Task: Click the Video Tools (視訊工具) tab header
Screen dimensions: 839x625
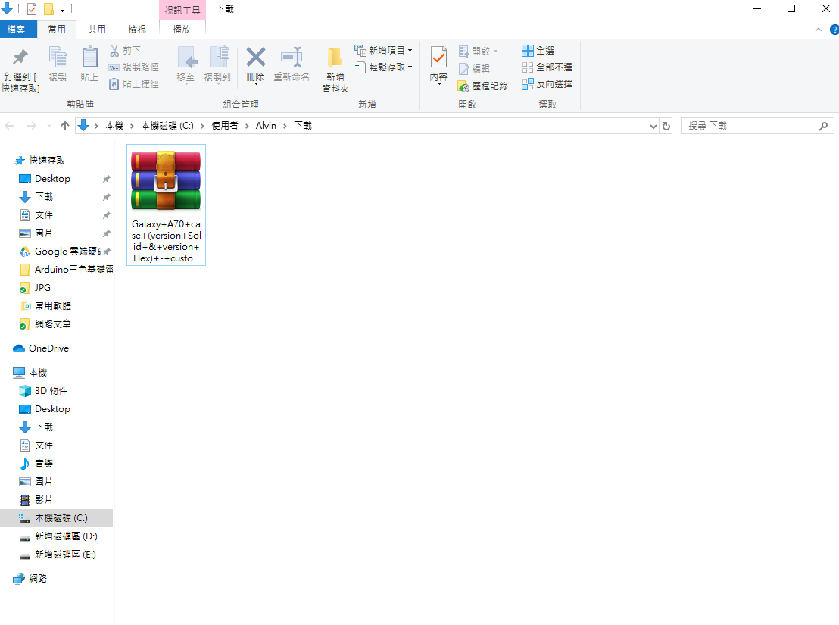Action: click(182, 10)
